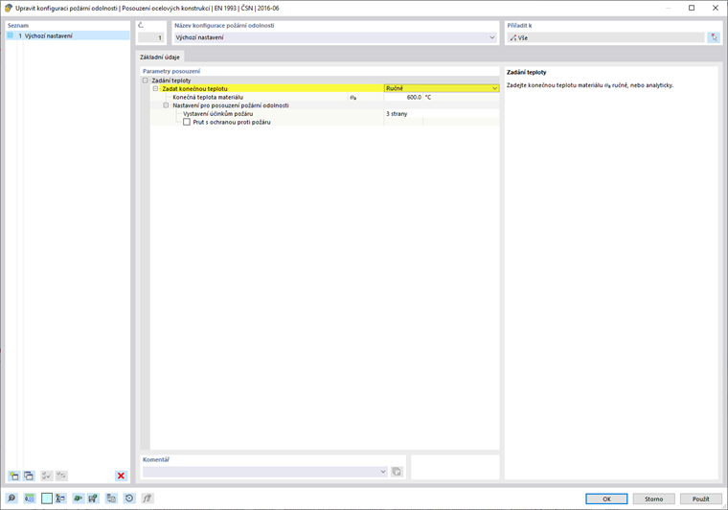Click the comment library icon next to Komentář
This screenshot has height=510, width=728.
pyautogui.click(x=397, y=472)
